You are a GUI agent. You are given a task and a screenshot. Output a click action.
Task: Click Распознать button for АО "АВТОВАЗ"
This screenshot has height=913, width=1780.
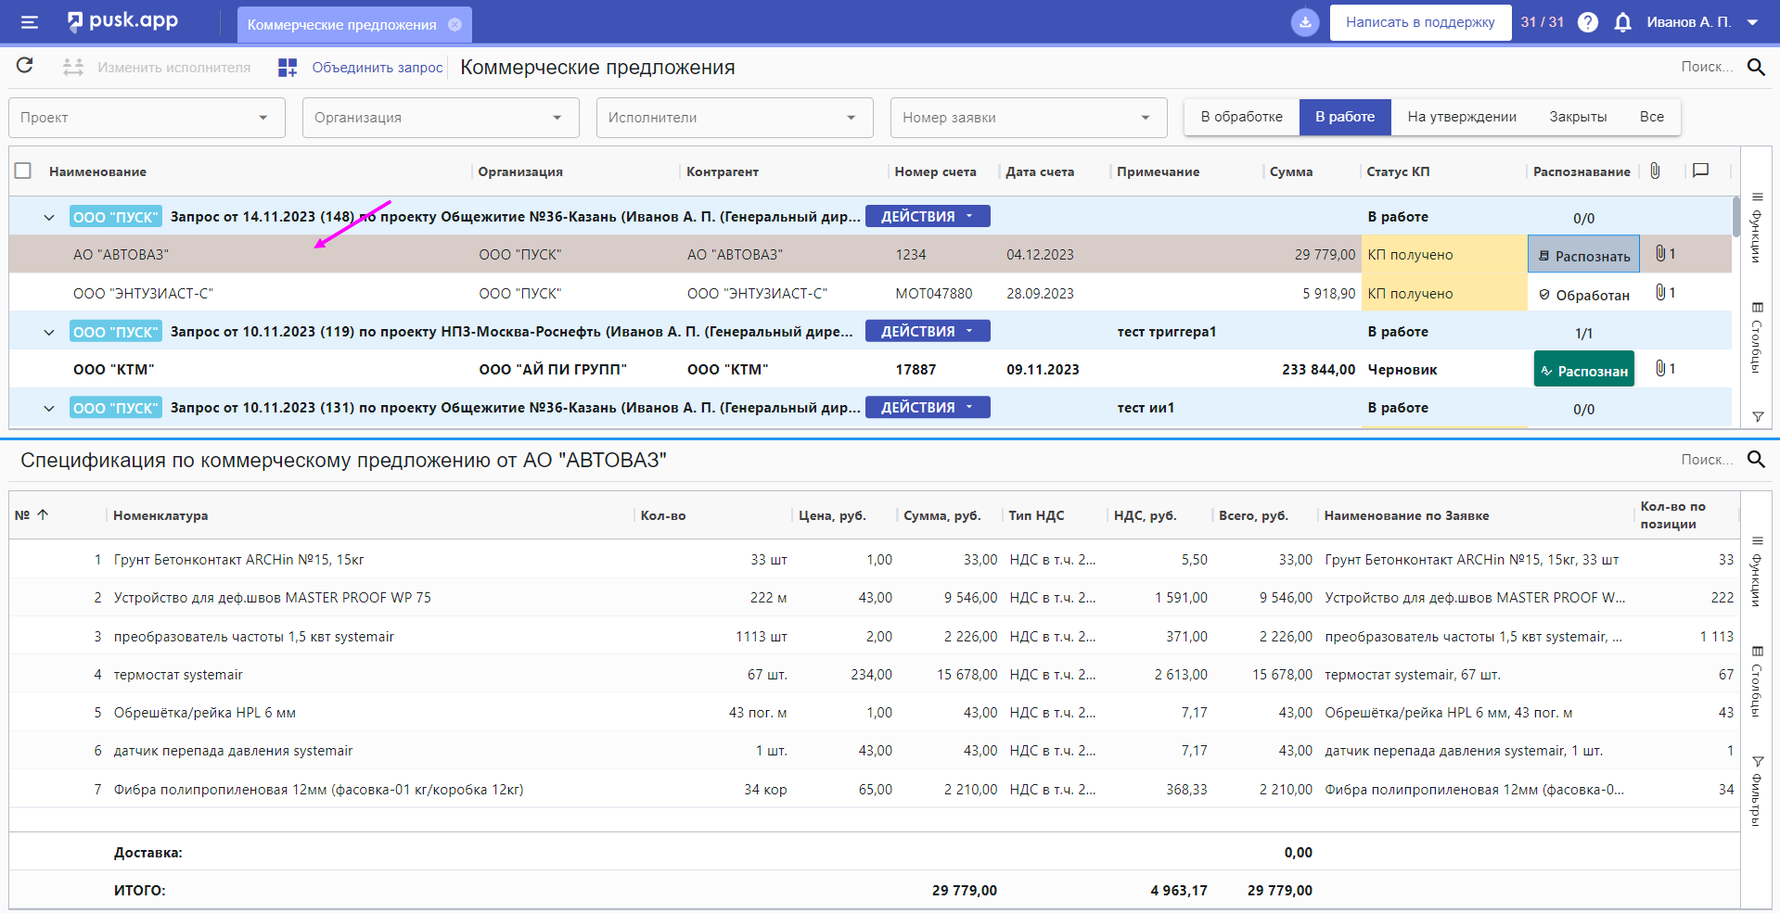pyautogui.click(x=1583, y=255)
